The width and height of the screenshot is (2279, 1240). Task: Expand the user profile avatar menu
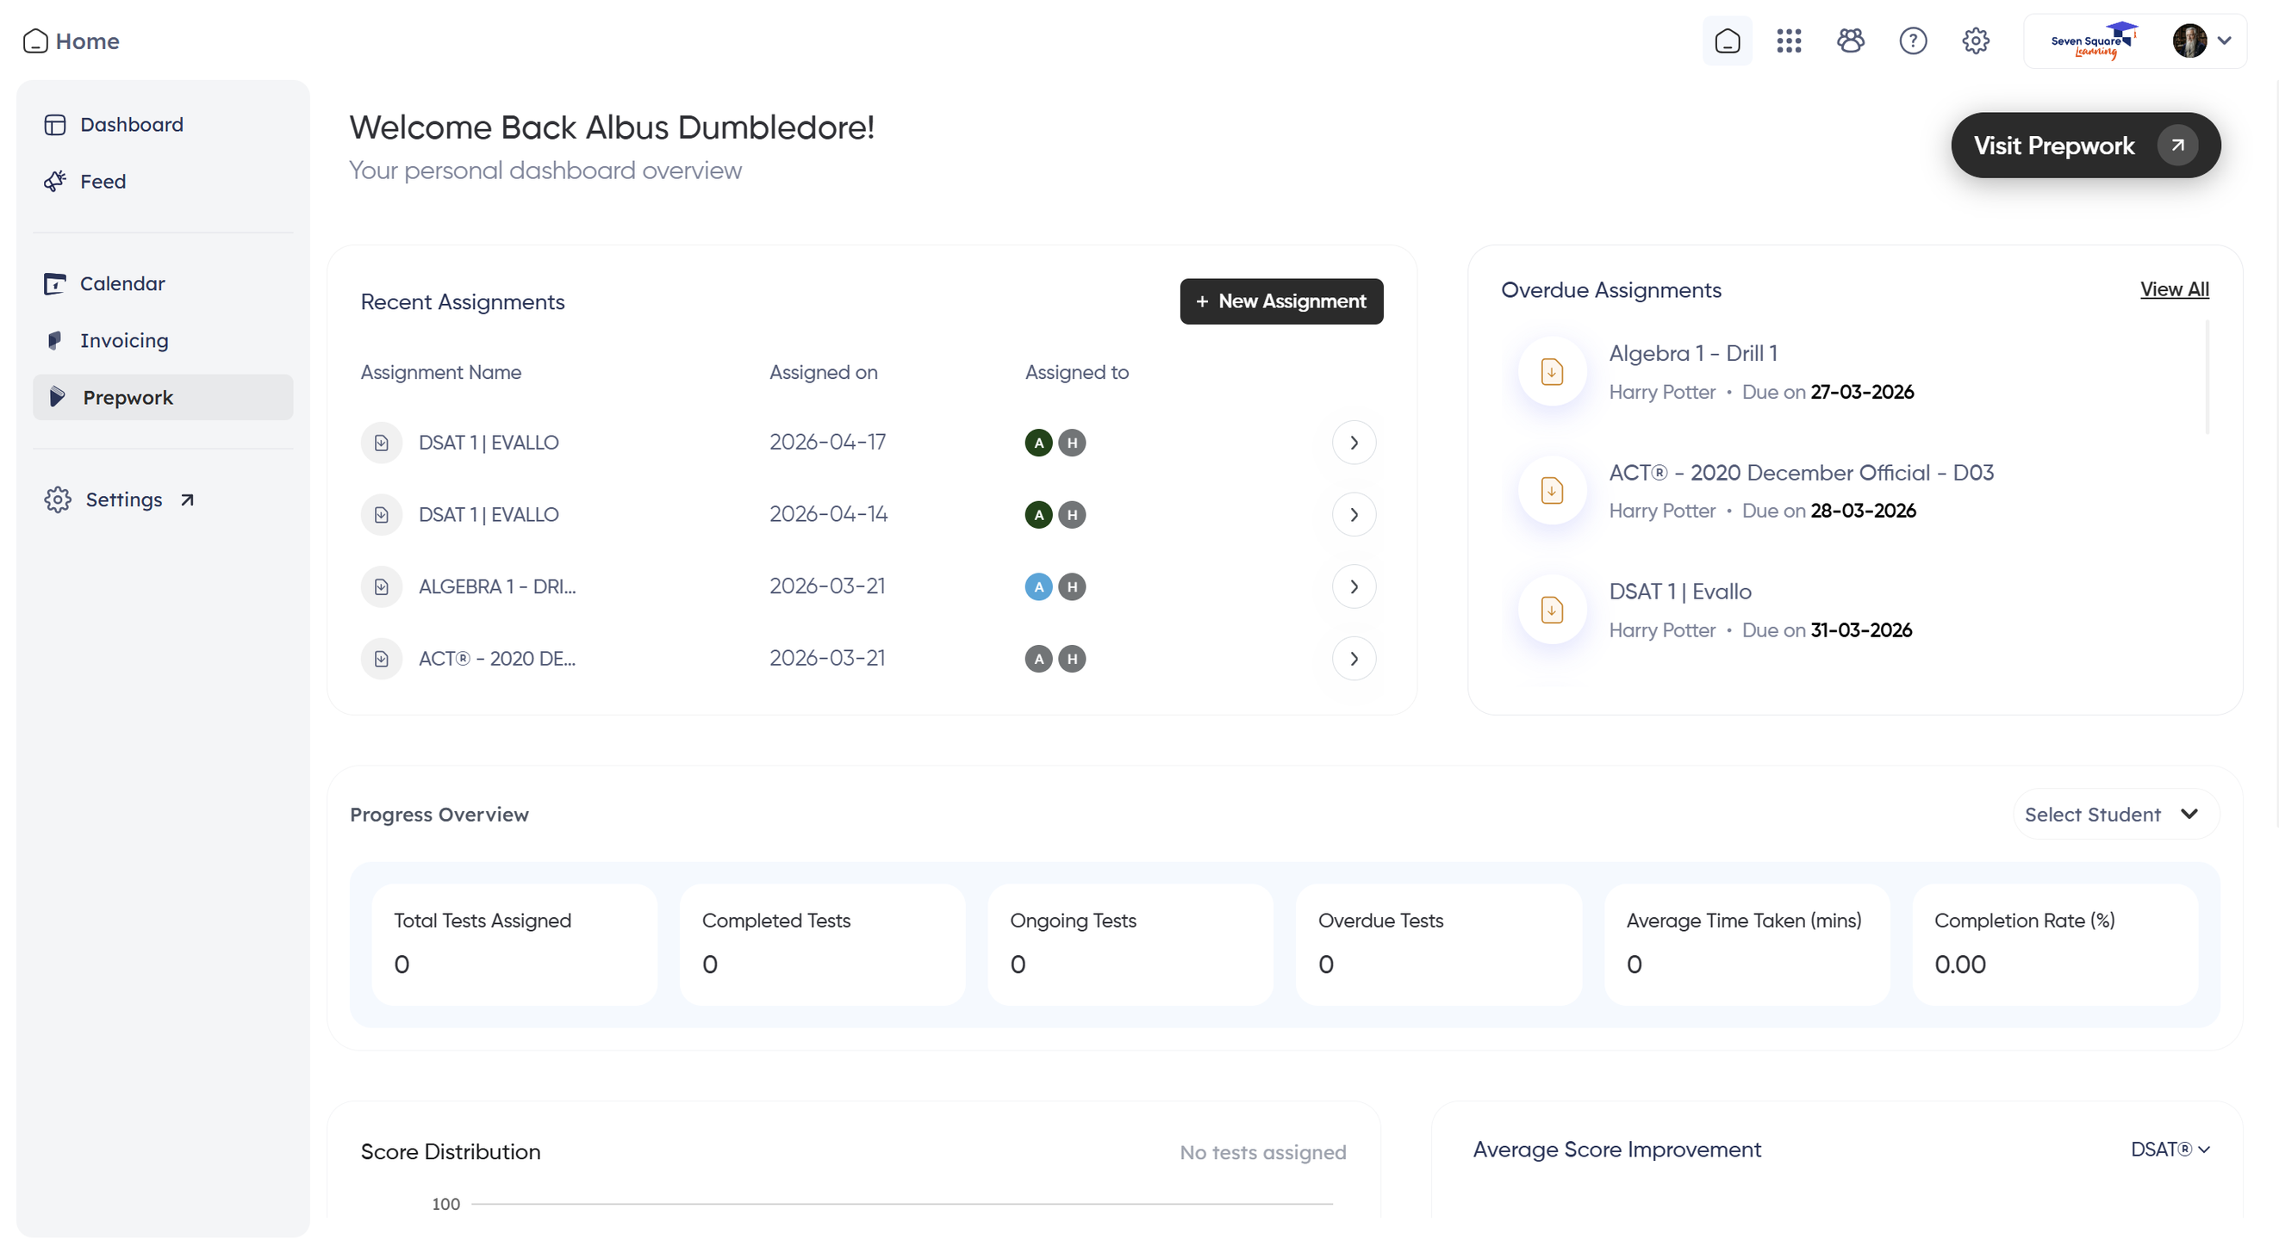coord(2201,40)
